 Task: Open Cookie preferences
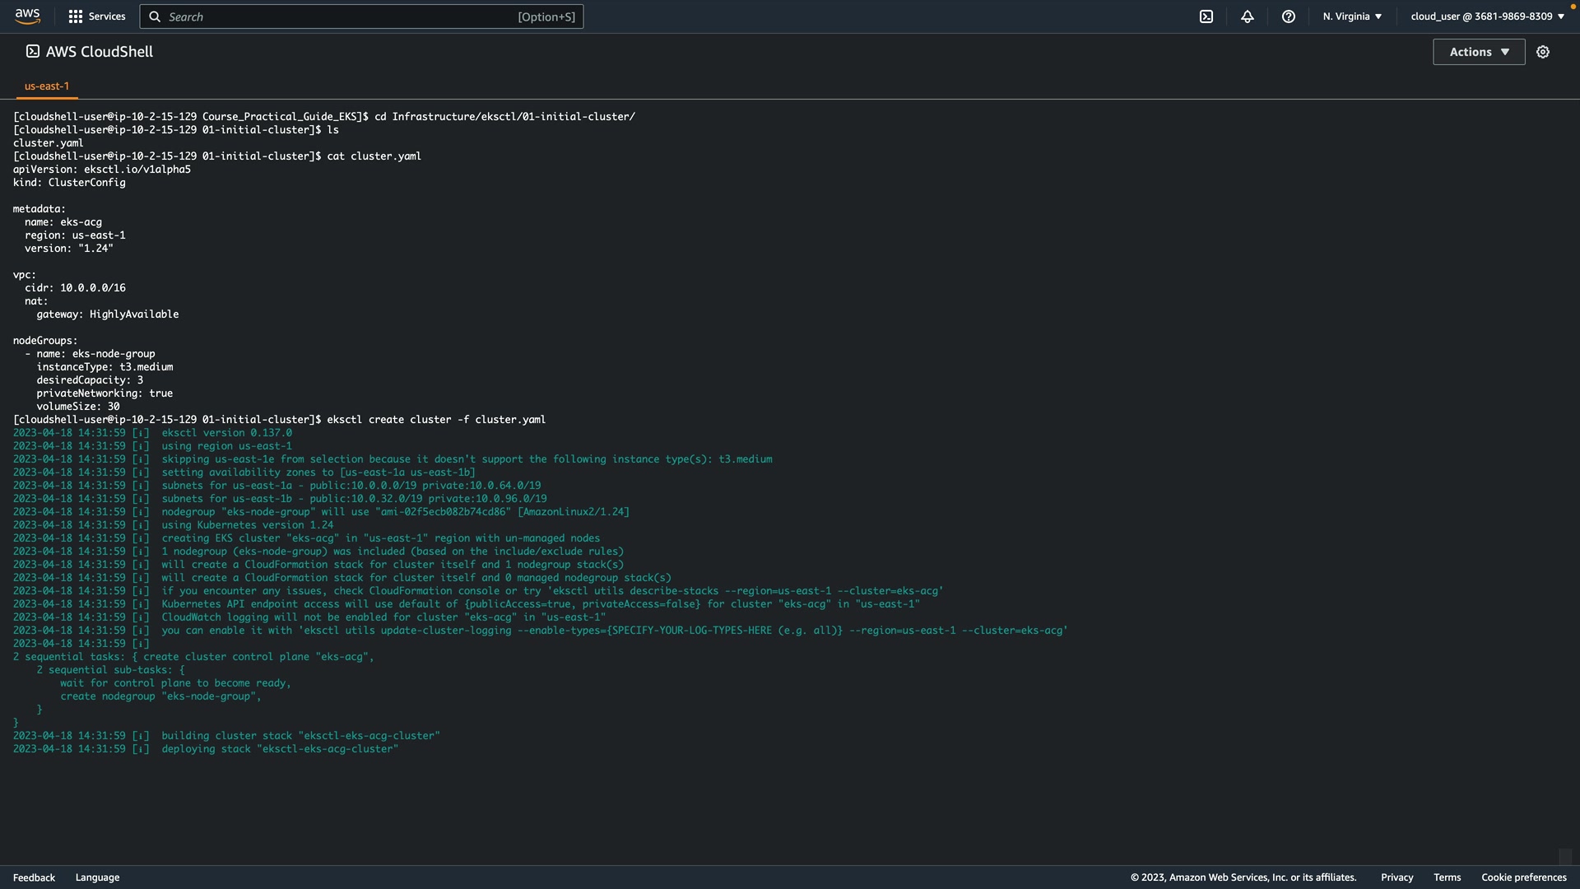1523,877
